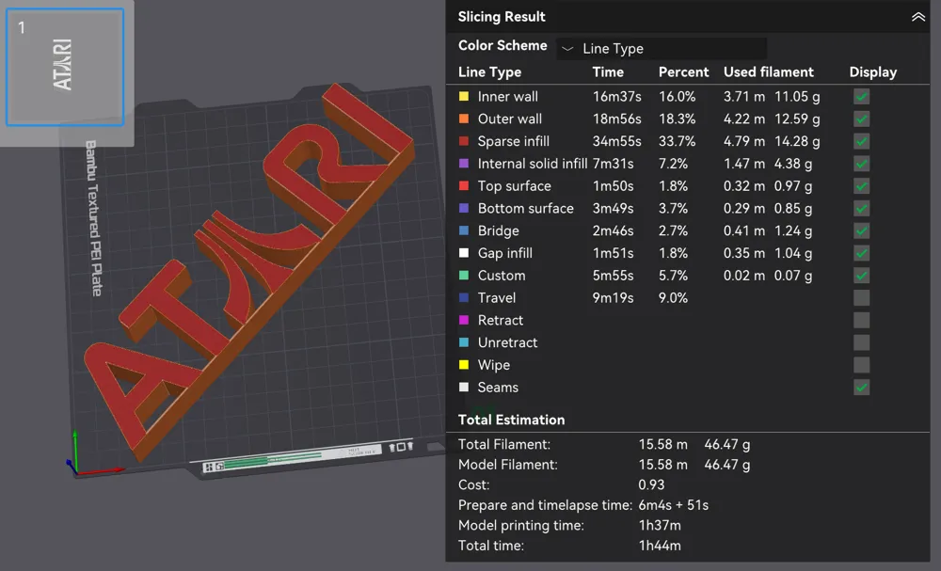Disable display of Inner wall lines
The height and width of the screenshot is (571, 941).
[x=861, y=96]
